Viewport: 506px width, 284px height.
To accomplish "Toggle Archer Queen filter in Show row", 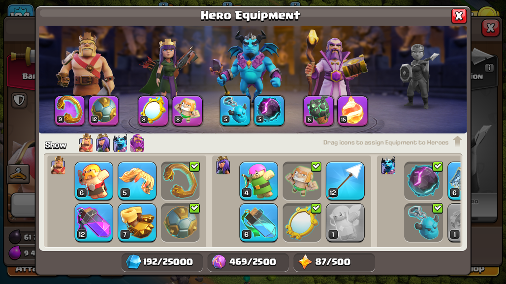I will tap(103, 143).
